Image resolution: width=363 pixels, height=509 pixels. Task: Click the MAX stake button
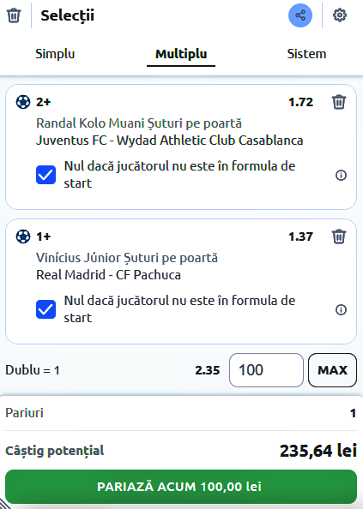pyautogui.click(x=332, y=370)
